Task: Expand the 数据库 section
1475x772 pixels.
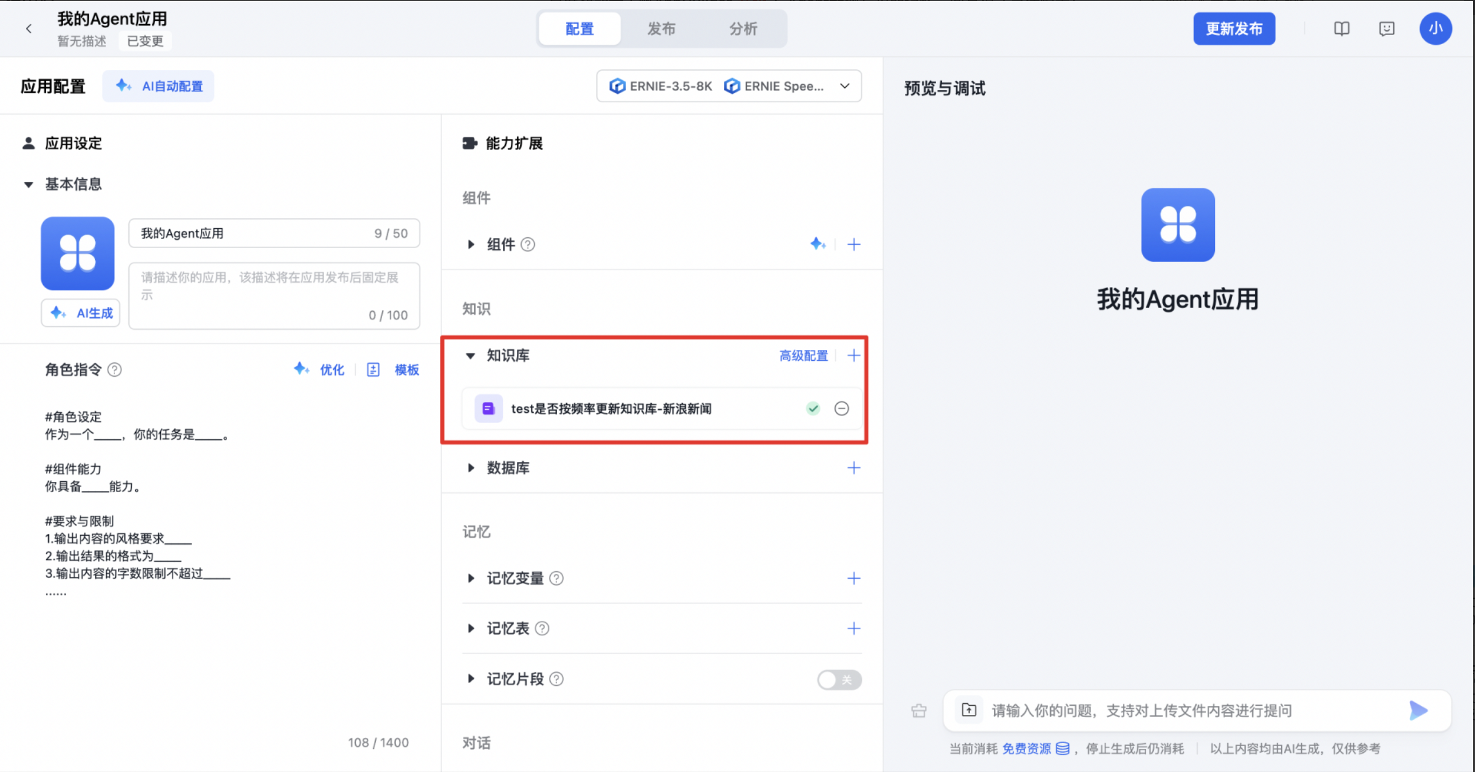Action: pos(470,468)
